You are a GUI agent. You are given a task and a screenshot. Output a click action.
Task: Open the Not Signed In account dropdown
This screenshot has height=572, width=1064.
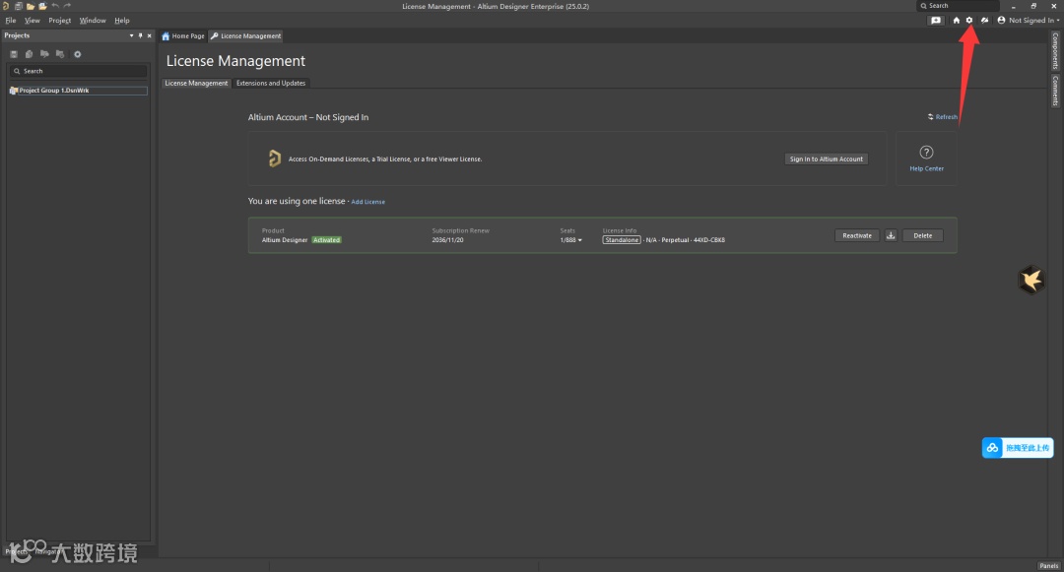tap(1033, 21)
